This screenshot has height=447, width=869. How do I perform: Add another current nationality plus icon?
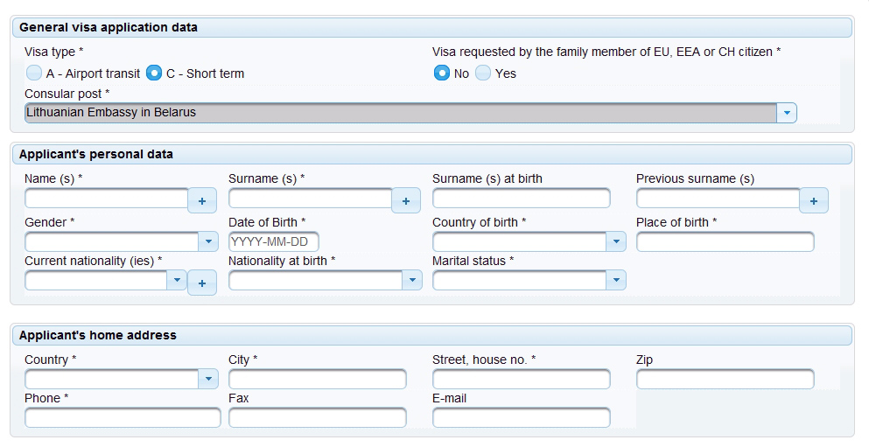202,283
